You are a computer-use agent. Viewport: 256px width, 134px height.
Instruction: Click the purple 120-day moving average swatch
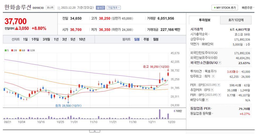click(28, 50)
